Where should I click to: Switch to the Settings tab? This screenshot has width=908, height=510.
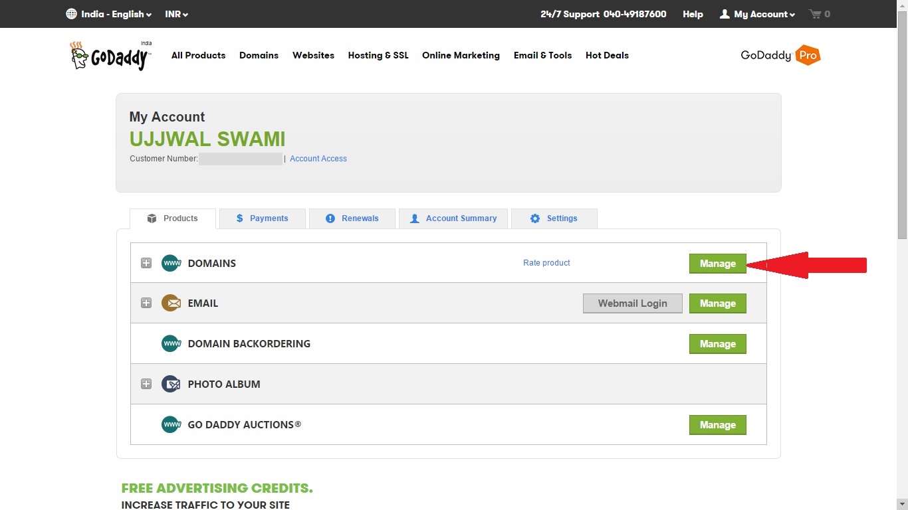pos(554,218)
